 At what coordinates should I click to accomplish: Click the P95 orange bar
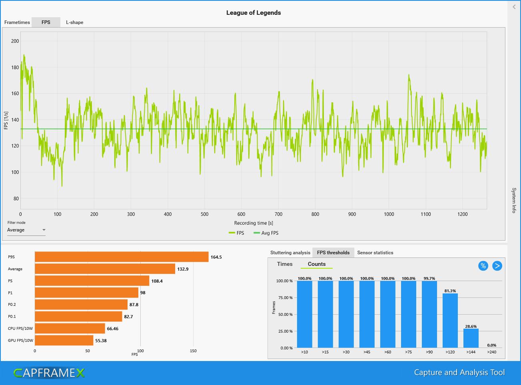122,257
